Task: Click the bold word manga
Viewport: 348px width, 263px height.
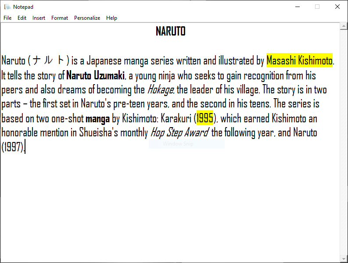Action: pos(97,119)
